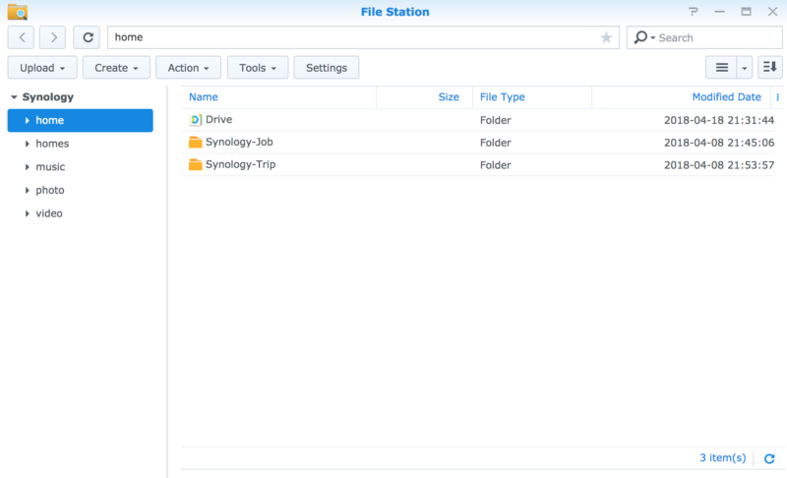Open the Upload dropdown menu

click(42, 68)
